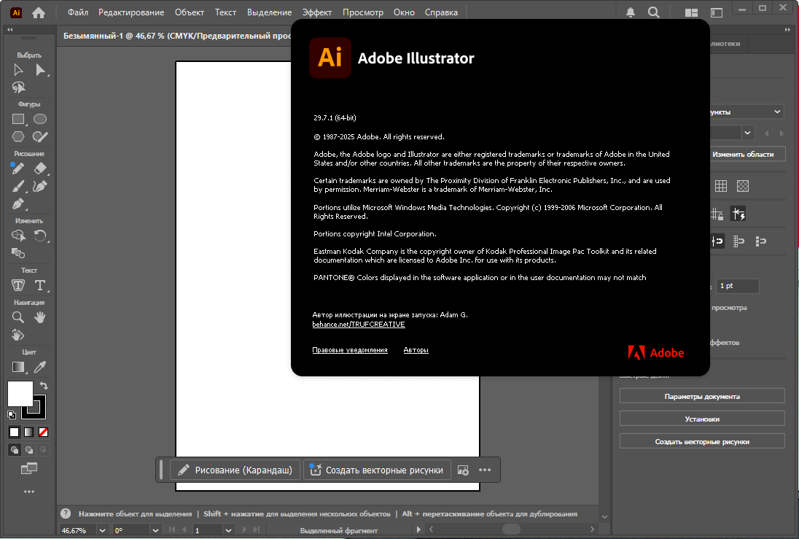Open the Arrange Documents icon

click(692, 12)
